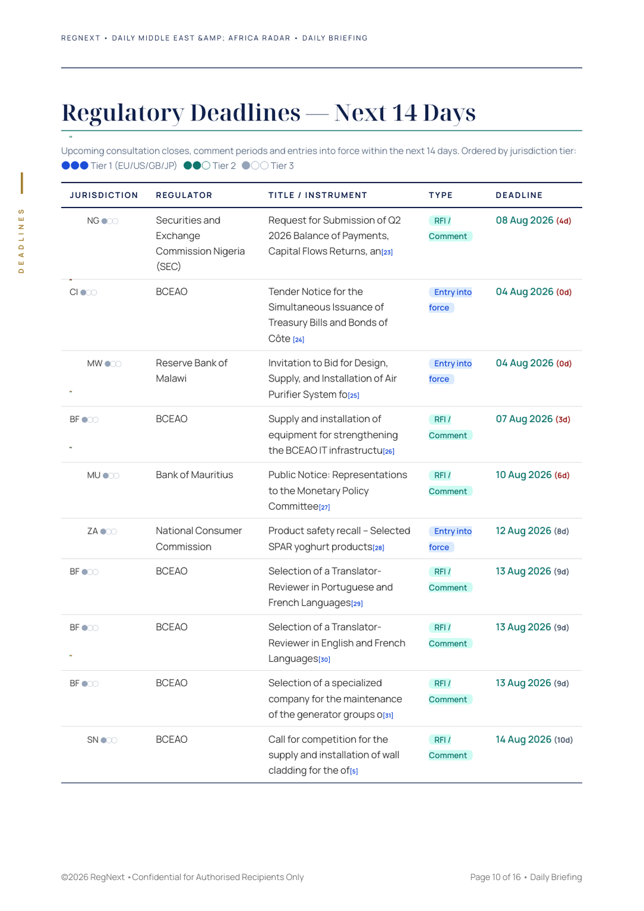Click the TYPE column header
The height and width of the screenshot is (911, 644).
pos(441,196)
